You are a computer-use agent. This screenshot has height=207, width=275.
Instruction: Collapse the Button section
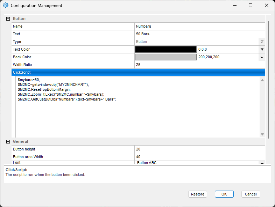[x=8, y=19]
